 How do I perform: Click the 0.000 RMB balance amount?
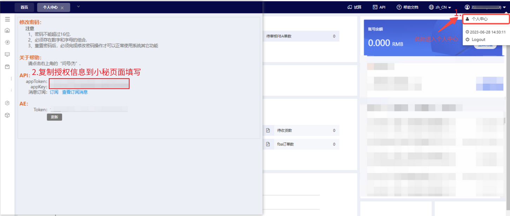pyautogui.click(x=385, y=43)
